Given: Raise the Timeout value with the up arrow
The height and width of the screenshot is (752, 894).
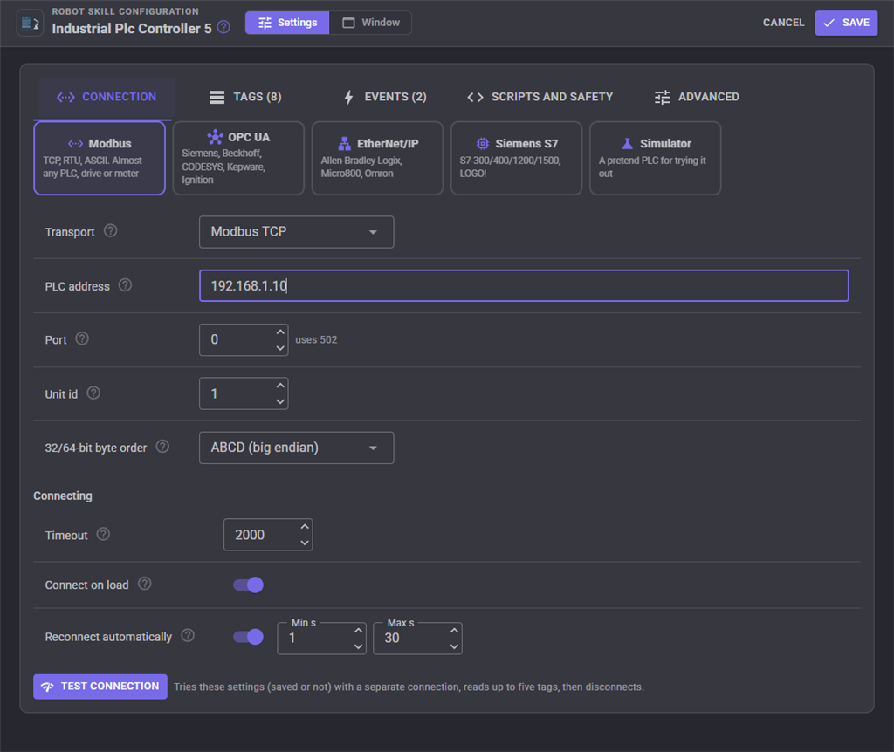Looking at the screenshot, I should coord(305,527).
